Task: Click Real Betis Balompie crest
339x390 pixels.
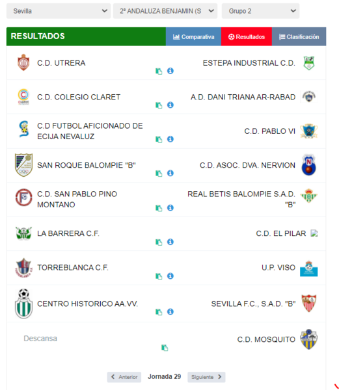Action: coord(308,196)
